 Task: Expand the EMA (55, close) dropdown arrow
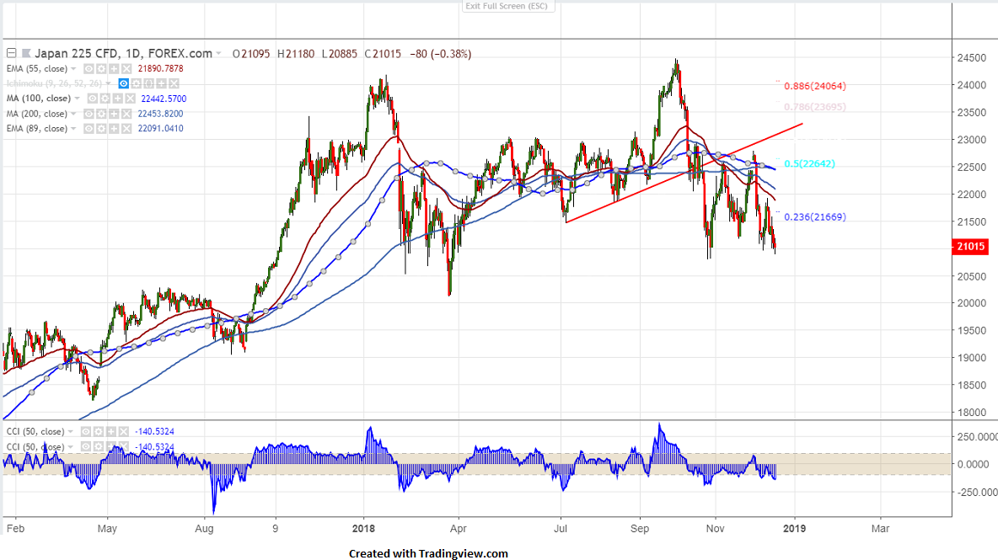[74, 69]
